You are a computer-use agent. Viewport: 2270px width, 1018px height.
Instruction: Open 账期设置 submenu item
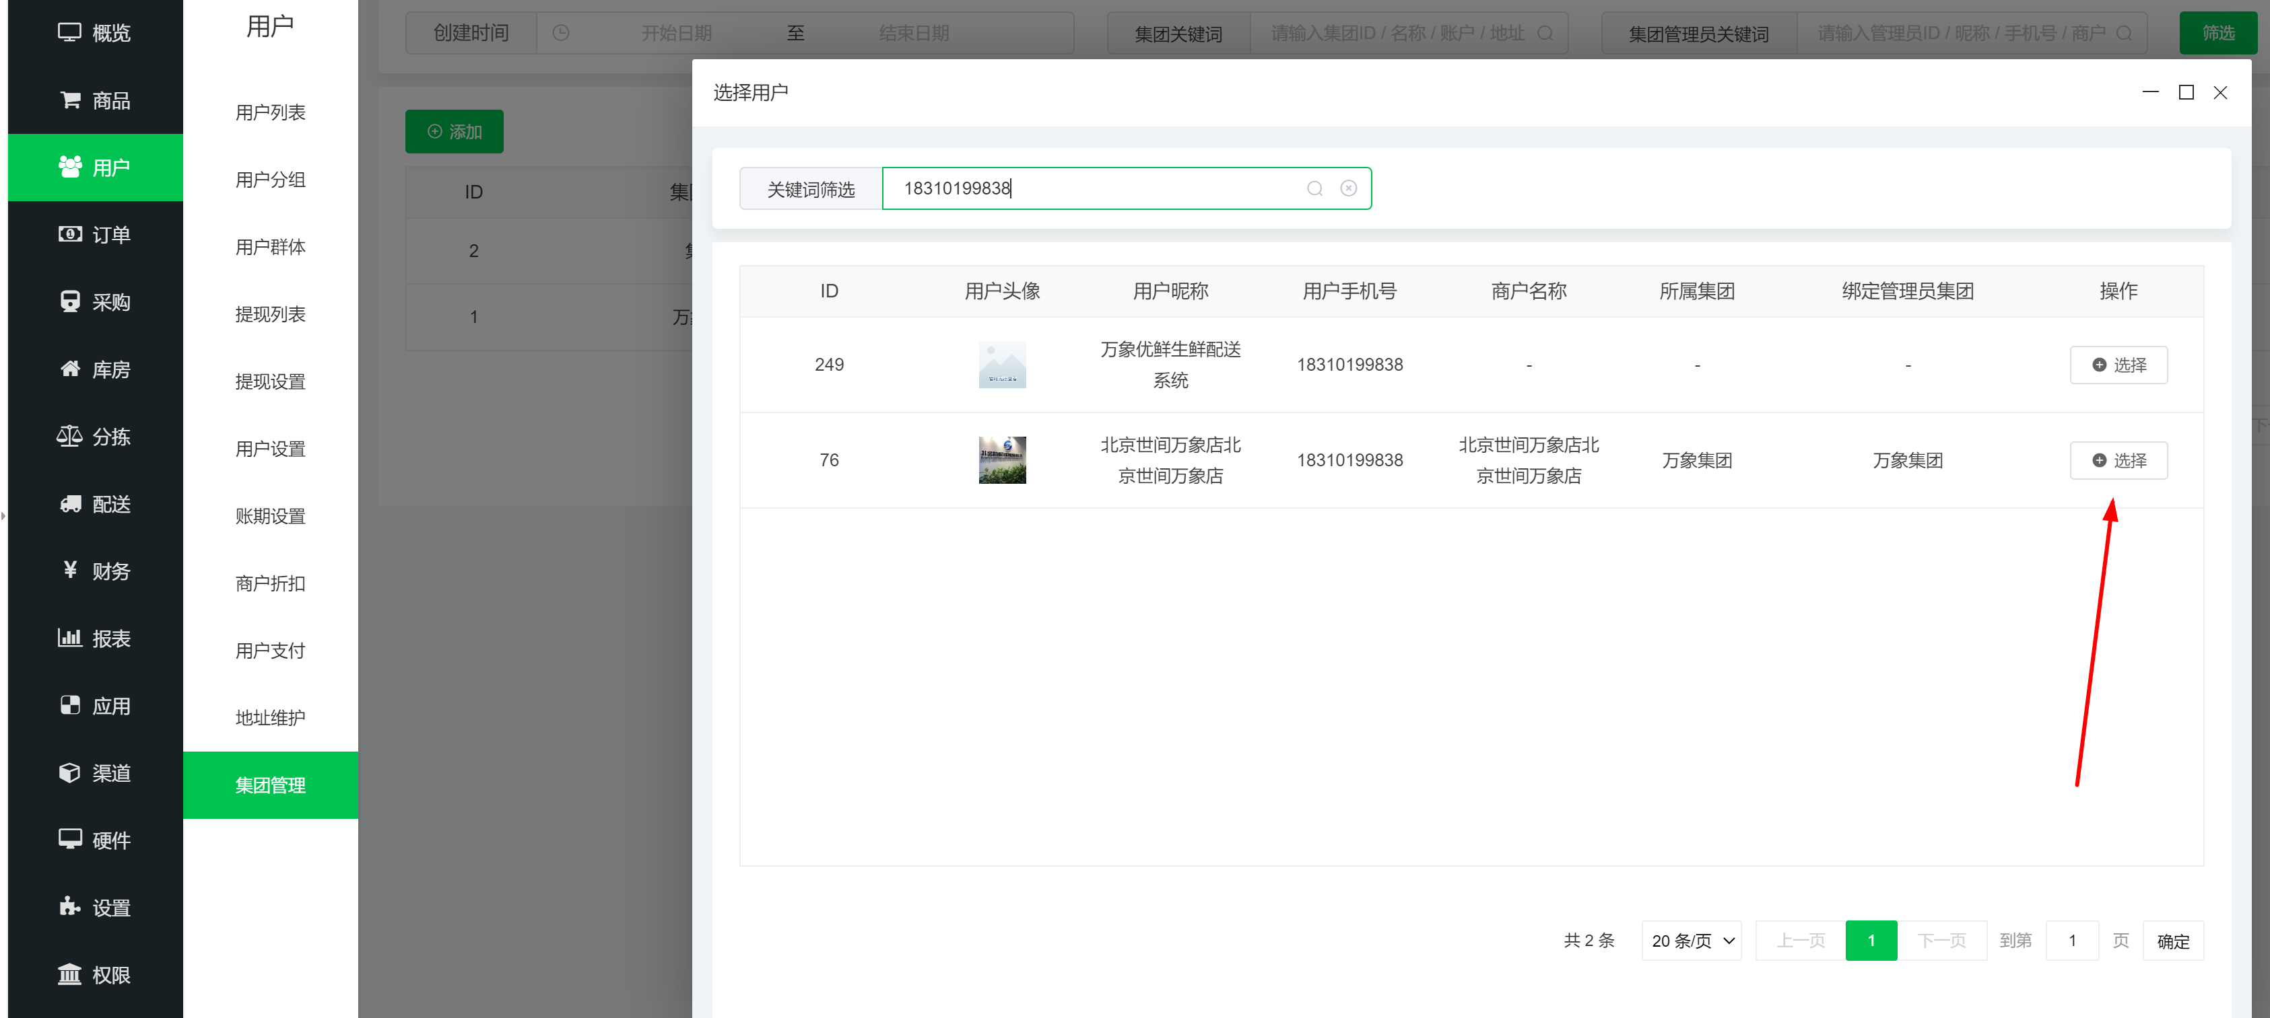269,516
